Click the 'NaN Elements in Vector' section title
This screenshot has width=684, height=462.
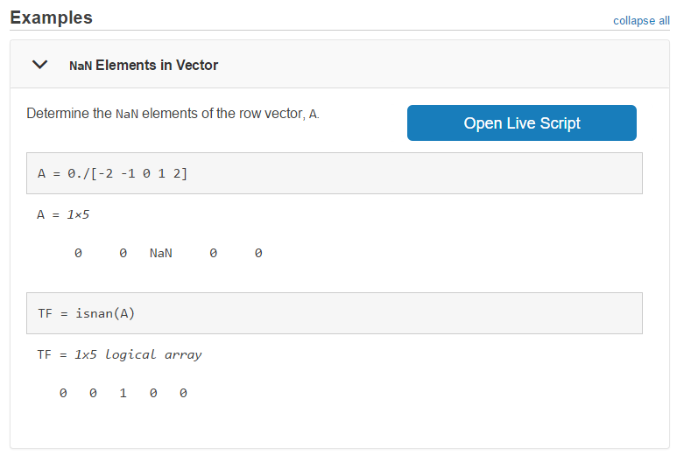pos(145,65)
